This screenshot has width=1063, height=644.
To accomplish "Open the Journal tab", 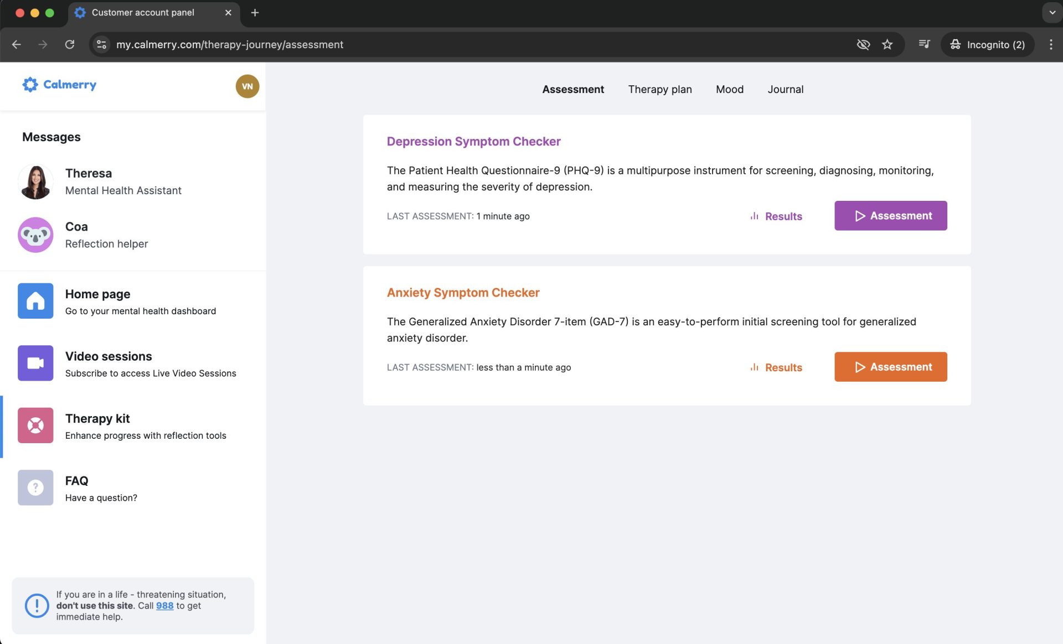I will coord(785,90).
